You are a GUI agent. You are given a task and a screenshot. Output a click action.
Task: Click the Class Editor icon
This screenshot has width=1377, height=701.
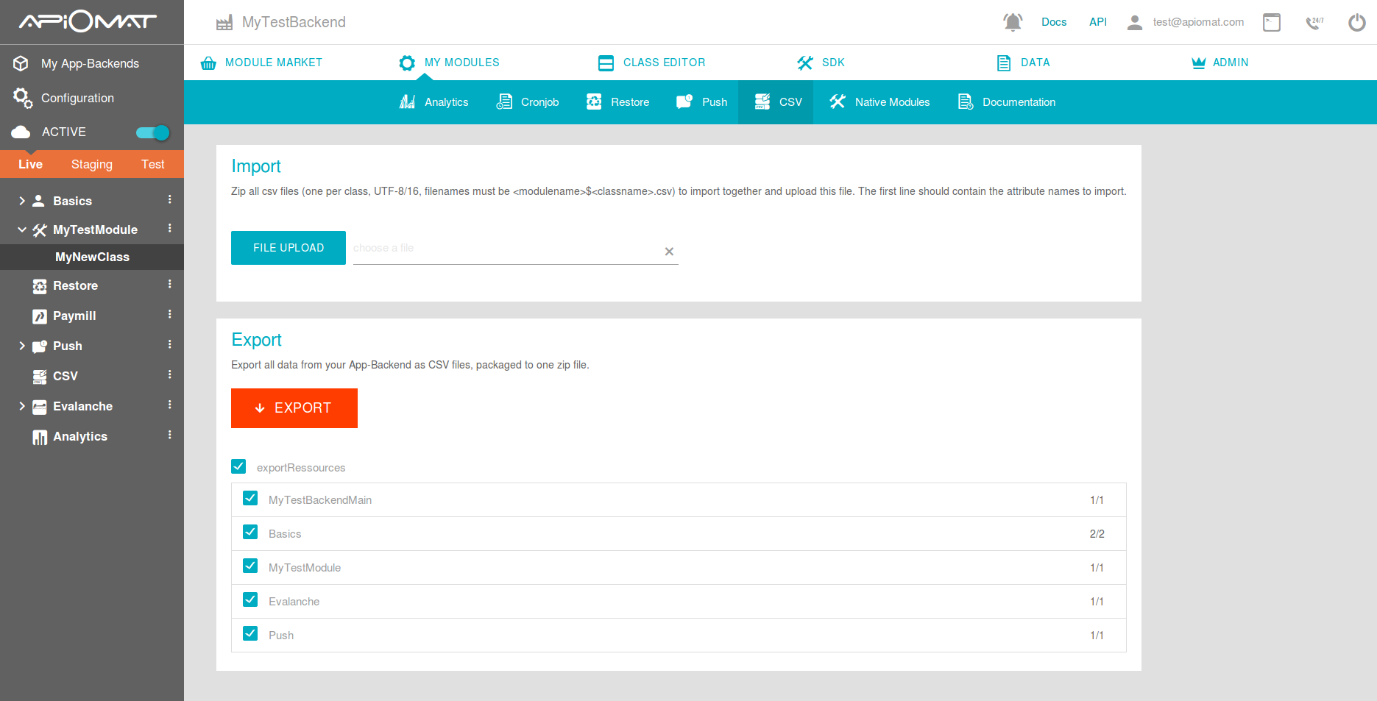[x=606, y=63]
